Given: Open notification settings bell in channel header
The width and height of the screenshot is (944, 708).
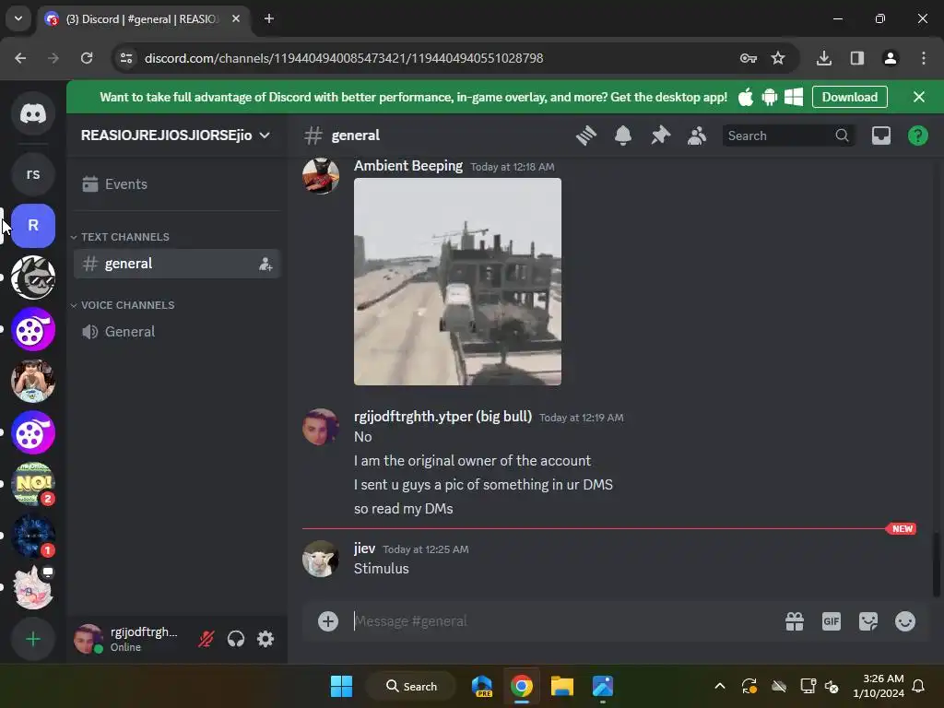Looking at the screenshot, I should coord(623,136).
